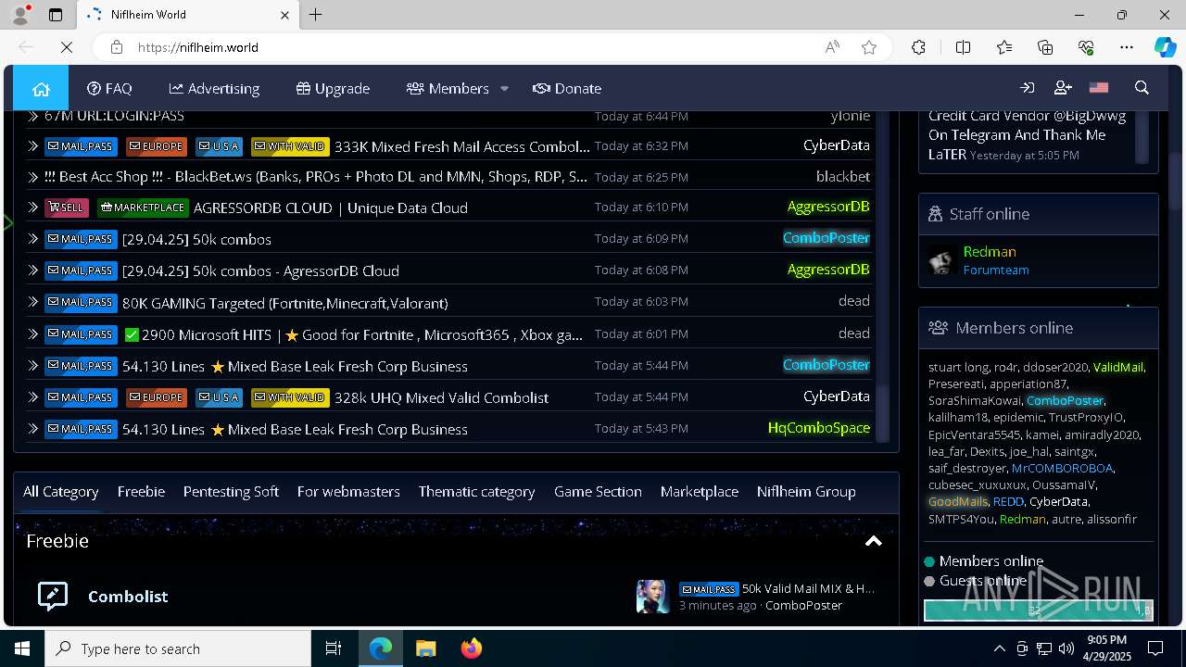Viewport: 1186px width, 667px height.
Task: Open the Advertising page
Action: [214, 88]
